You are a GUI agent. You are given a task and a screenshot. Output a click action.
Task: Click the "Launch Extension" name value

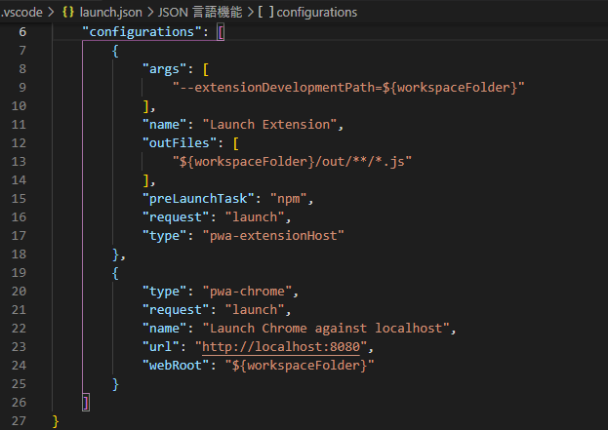tap(269, 125)
